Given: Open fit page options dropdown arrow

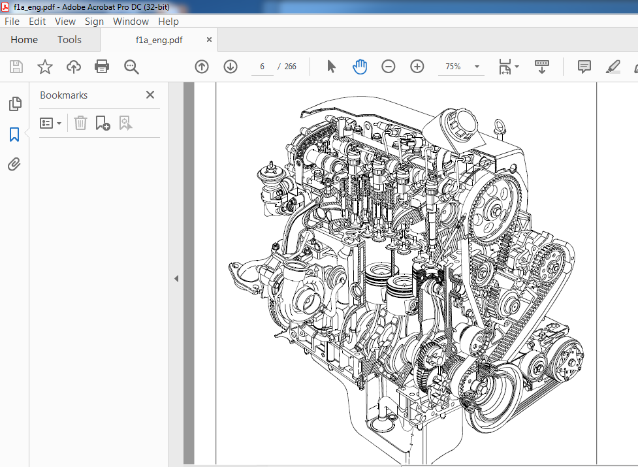Looking at the screenshot, I should pyautogui.click(x=517, y=67).
